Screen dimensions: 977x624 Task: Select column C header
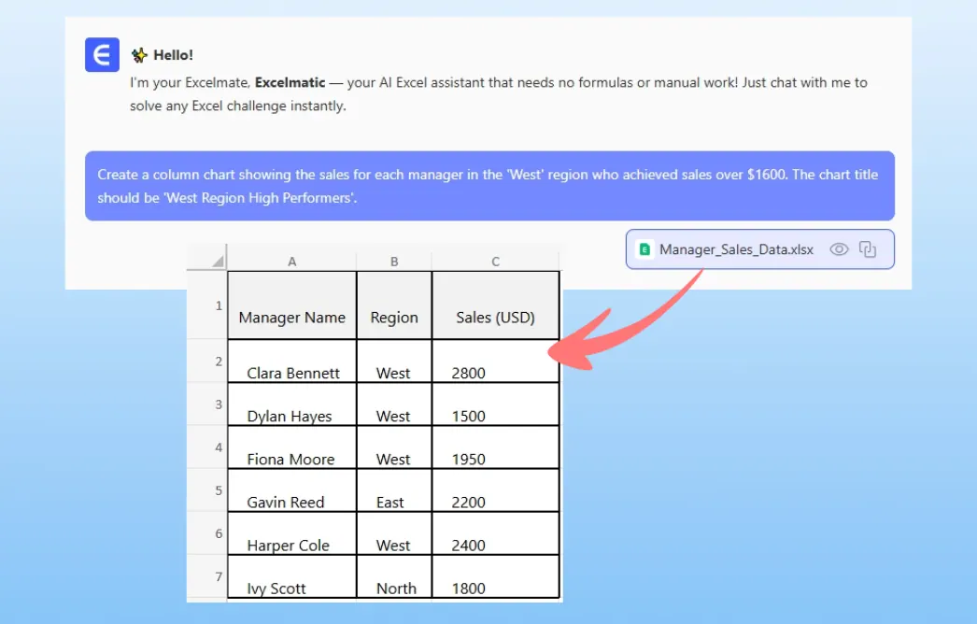(x=495, y=262)
